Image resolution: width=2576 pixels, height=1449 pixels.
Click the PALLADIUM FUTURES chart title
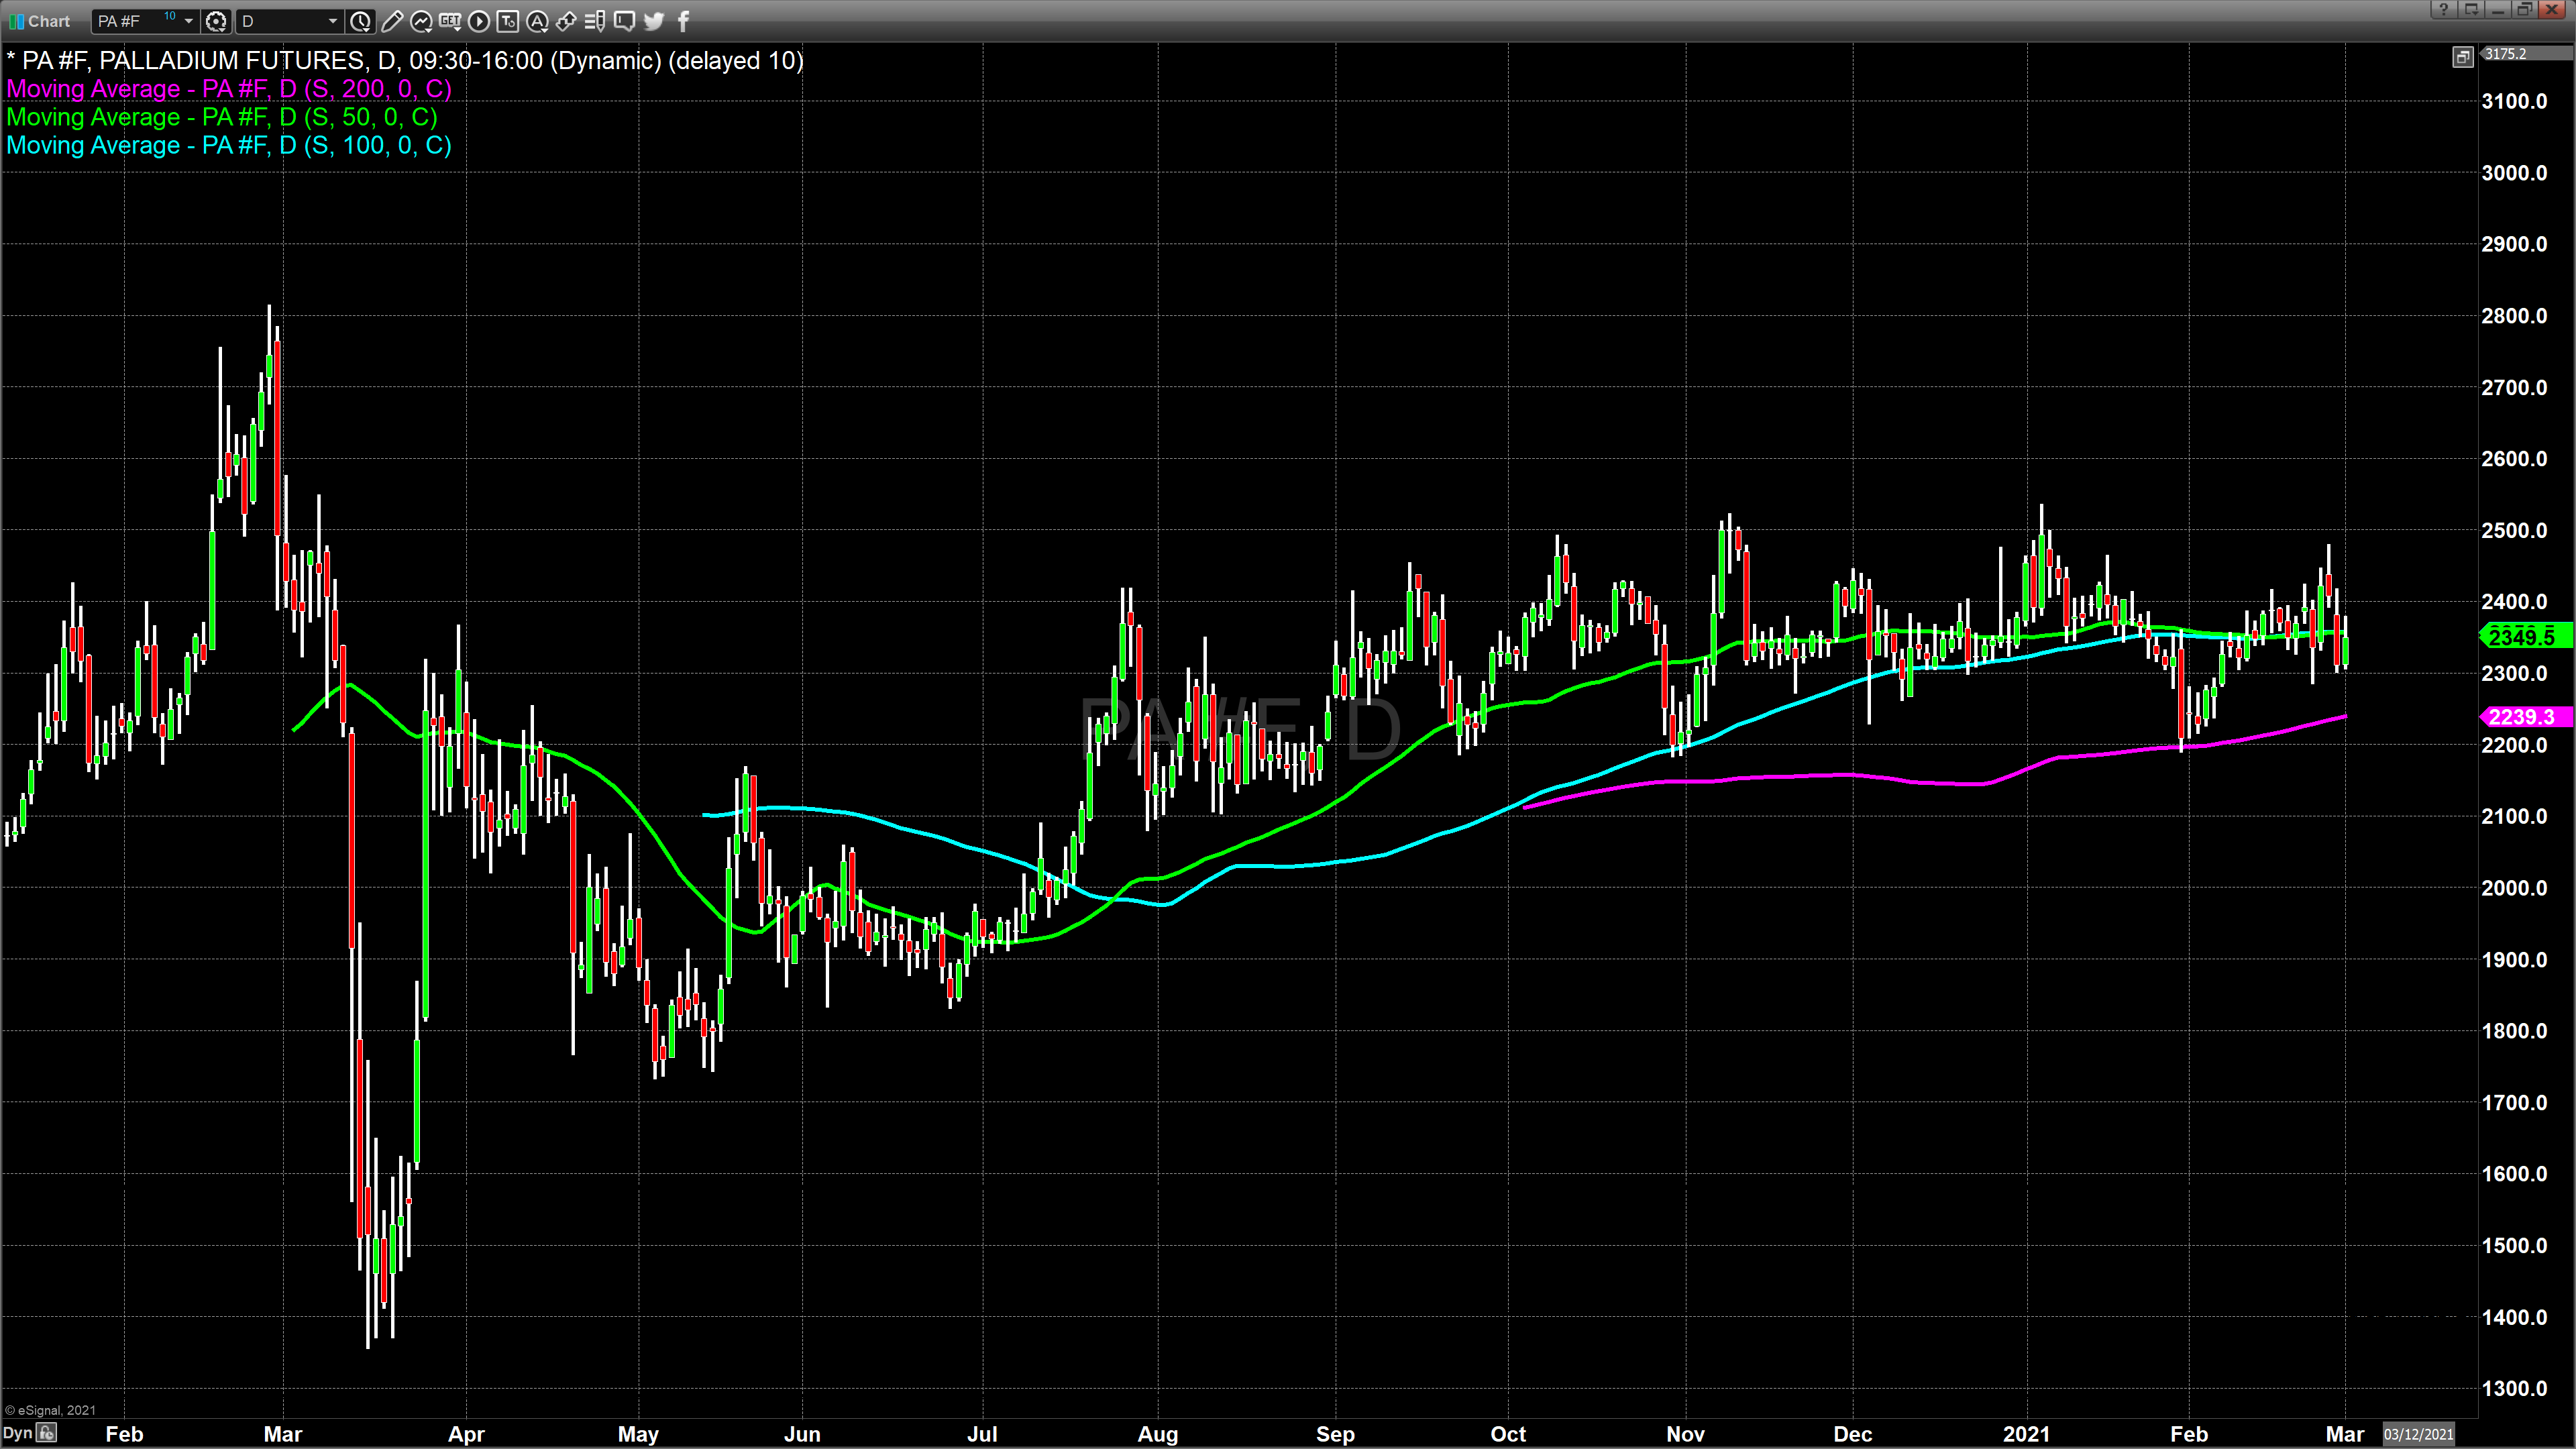pyautogui.click(x=405, y=61)
